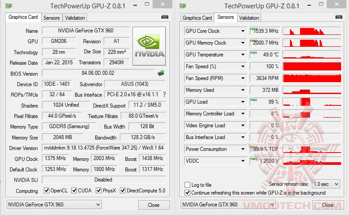Screen dimensions: 349x216
Task: Toggle the OpenCL checkbox
Action: (46, 190)
